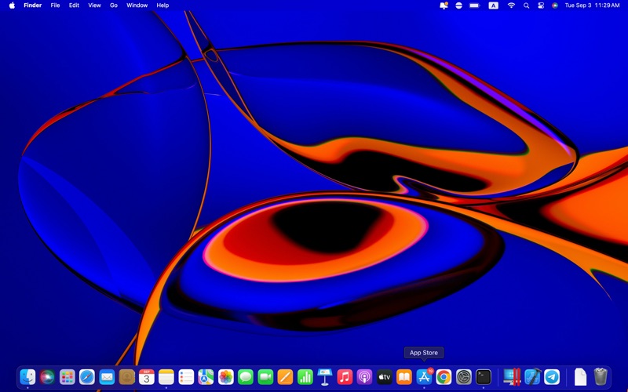Open the App Store from the dock

(424, 377)
